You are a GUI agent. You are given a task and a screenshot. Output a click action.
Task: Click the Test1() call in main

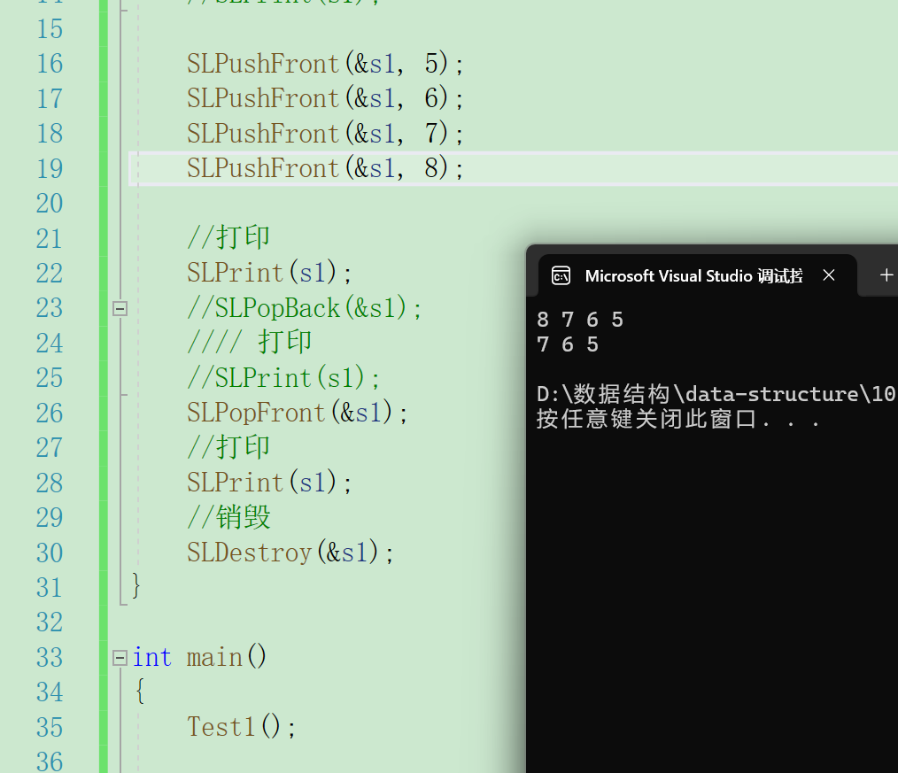pos(241,727)
